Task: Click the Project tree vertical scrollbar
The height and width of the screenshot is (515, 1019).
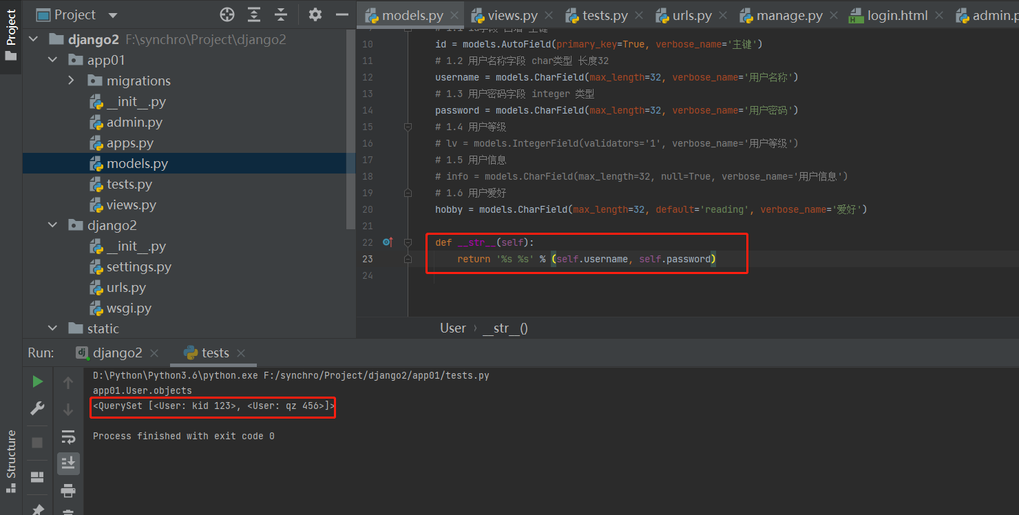Action: coord(351,131)
